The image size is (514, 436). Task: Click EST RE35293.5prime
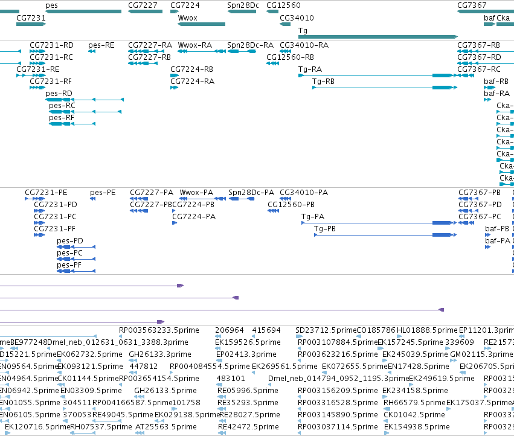point(248,403)
